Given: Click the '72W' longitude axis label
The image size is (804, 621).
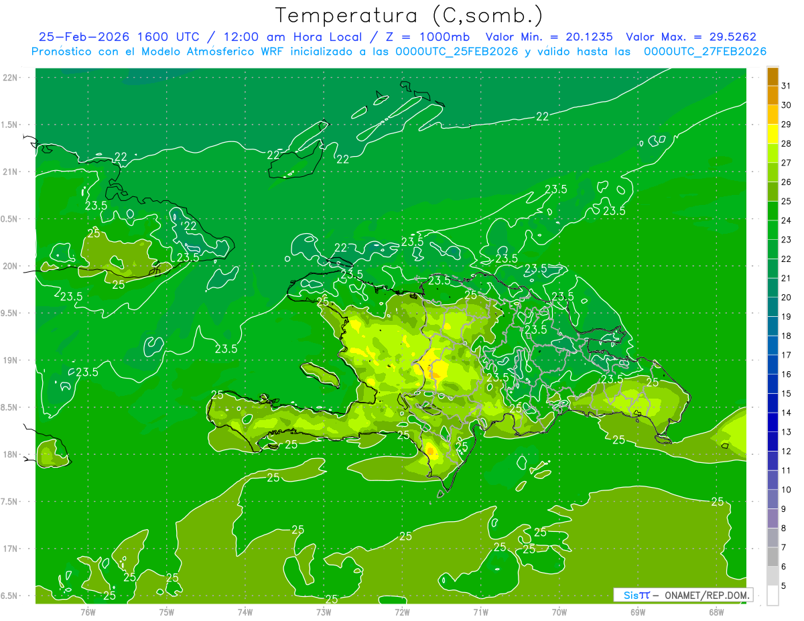Looking at the screenshot, I should (402, 612).
